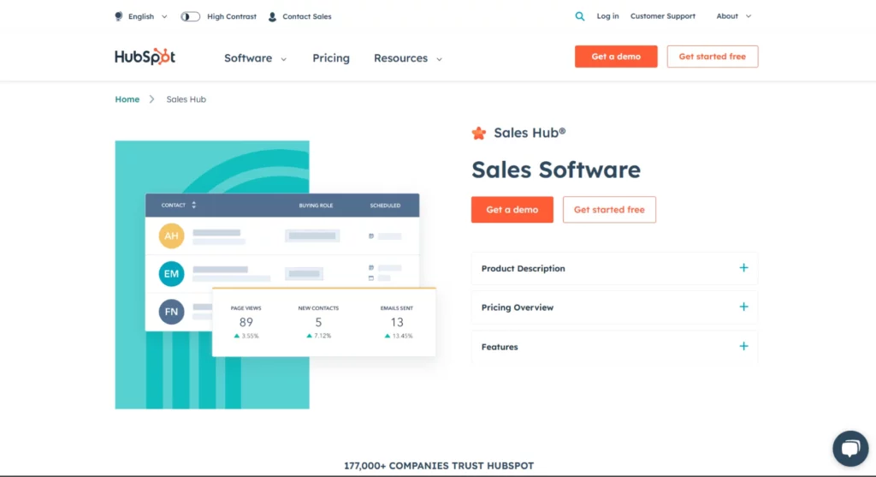Viewport: 876px width, 477px height.
Task: Open the live chat bubble widget
Action: pyautogui.click(x=850, y=448)
